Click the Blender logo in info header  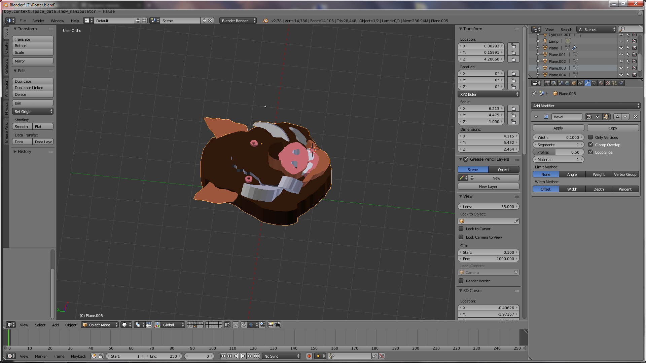point(265,21)
